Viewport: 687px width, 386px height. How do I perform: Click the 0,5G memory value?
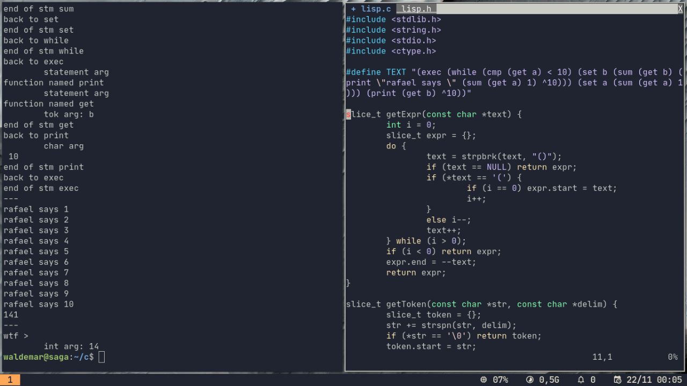[549, 380]
